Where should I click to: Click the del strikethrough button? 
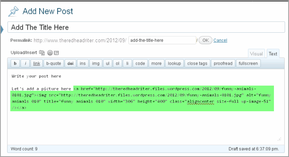click(x=71, y=64)
